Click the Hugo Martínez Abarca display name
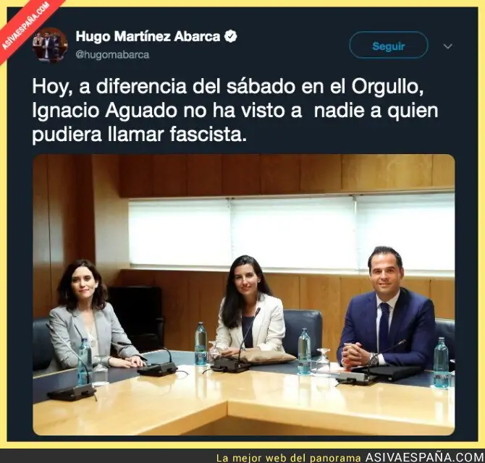 [148, 36]
